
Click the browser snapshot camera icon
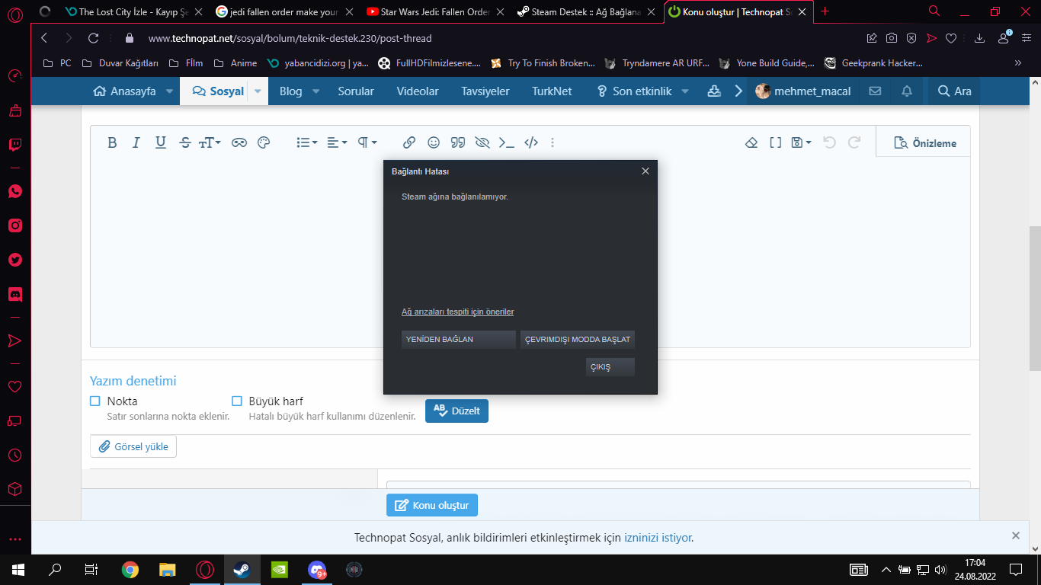pos(892,38)
